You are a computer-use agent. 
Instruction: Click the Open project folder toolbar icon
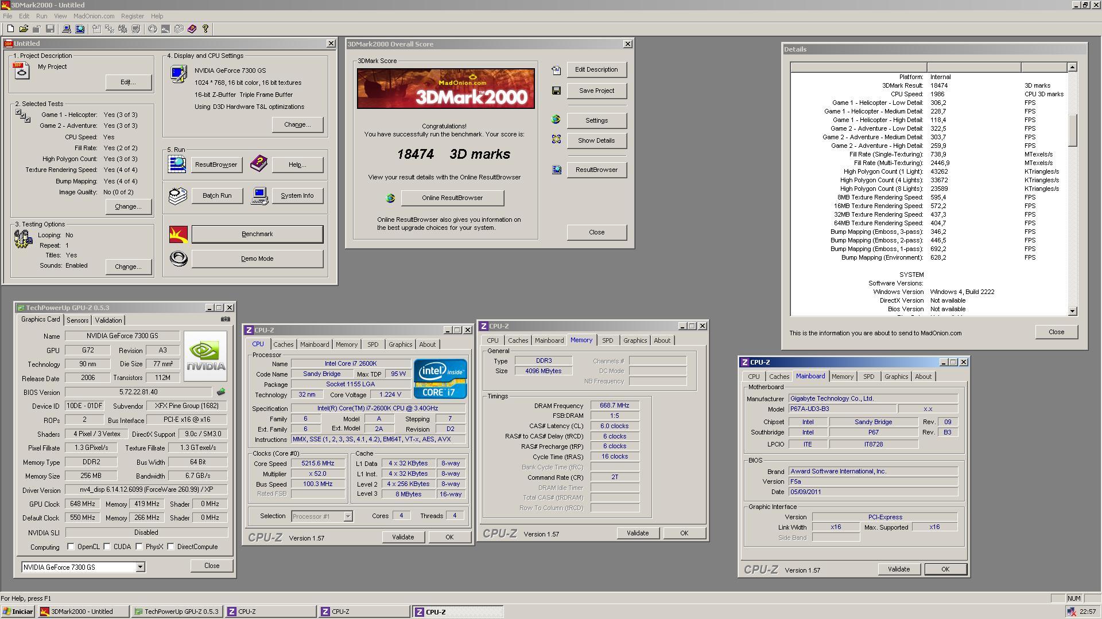(24, 29)
